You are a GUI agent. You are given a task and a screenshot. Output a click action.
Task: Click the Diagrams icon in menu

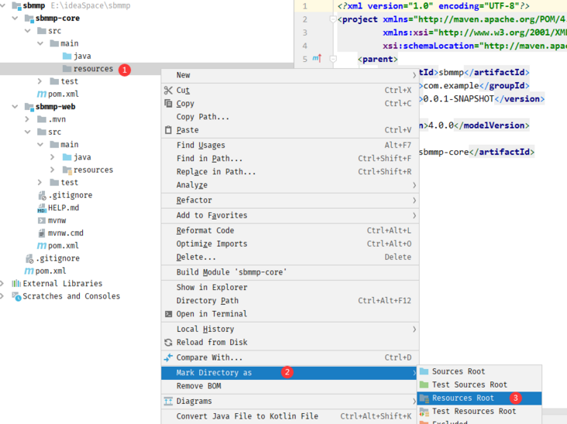(x=168, y=402)
